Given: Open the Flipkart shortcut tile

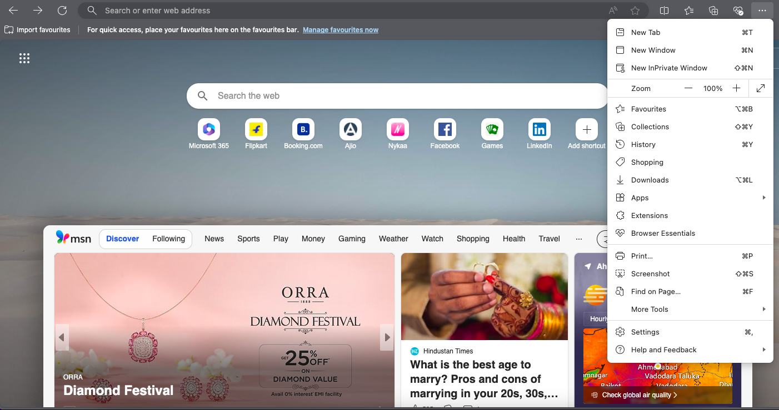Looking at the screenshot, I should pos(256,134).
